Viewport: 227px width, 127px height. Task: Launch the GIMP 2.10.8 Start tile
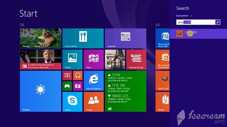click(x=162, y=81)
